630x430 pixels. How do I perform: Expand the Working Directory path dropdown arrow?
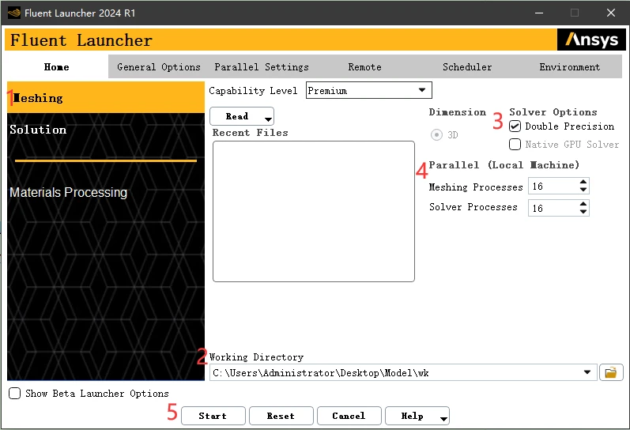pos(587,372)
